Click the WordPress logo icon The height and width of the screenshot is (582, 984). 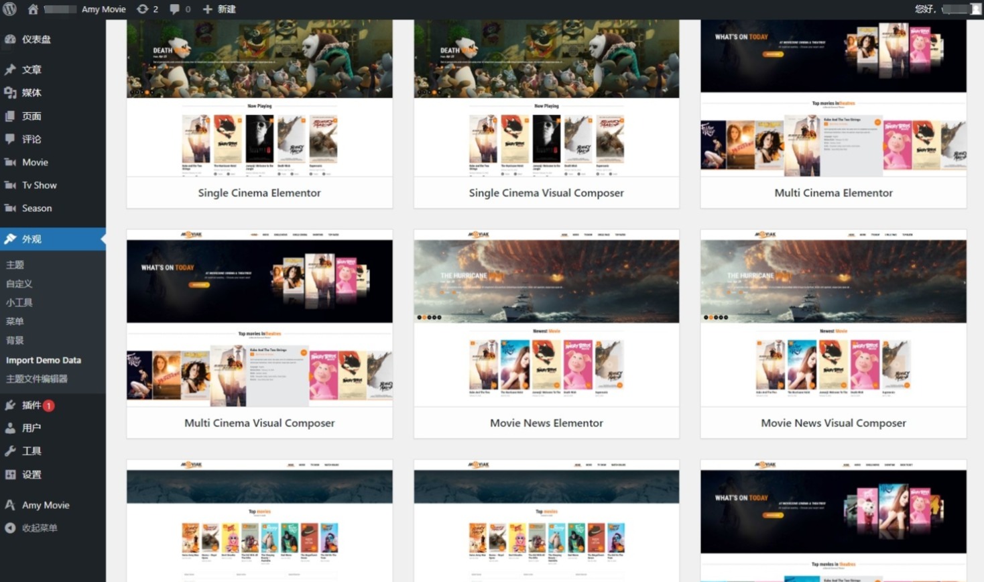click(9, 9)
